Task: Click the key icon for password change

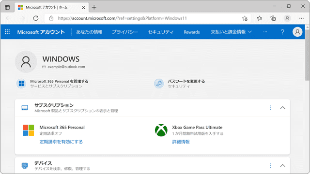Action: [x=159, y=84]
